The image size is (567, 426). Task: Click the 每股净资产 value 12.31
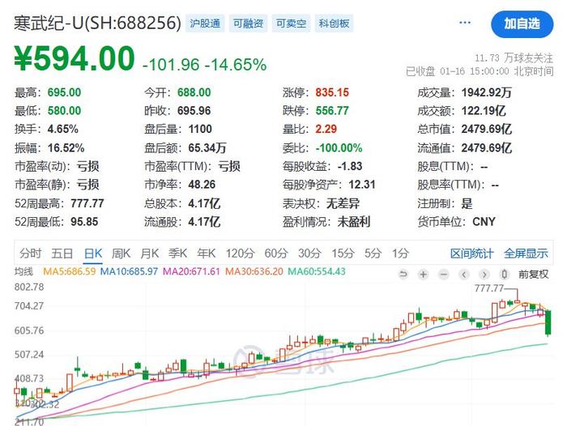[x=362, y=185]
